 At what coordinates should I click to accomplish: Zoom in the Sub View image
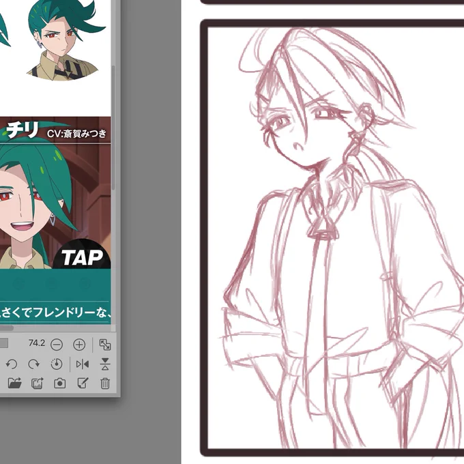coord(79,345)
